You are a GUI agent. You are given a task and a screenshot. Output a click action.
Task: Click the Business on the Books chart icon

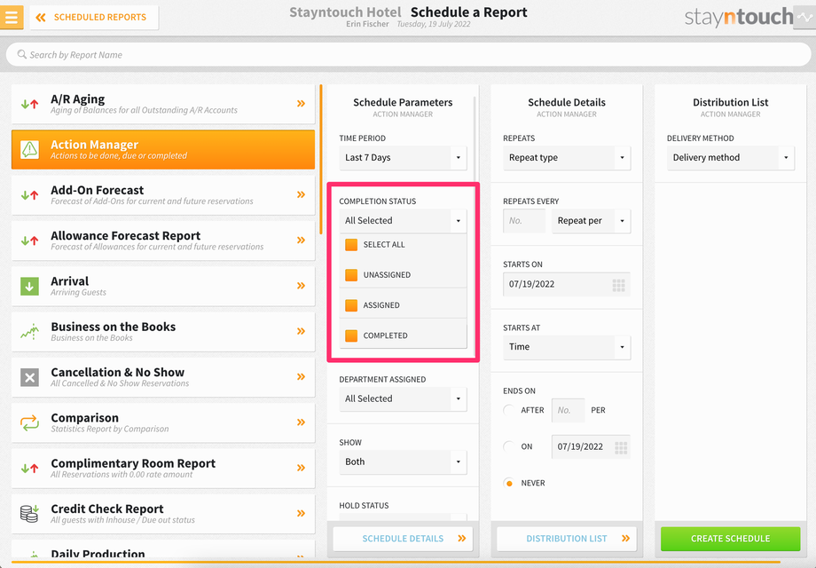[29, 331]
